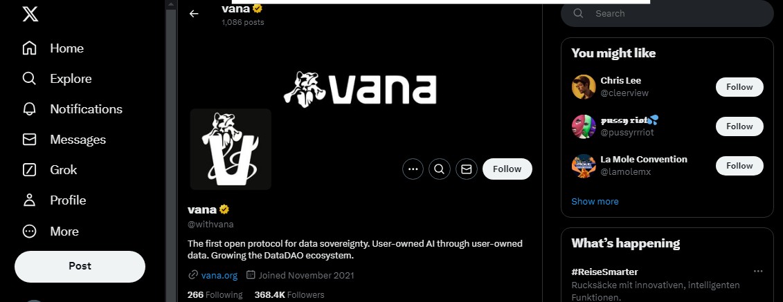783x302 pixels.
Task: Open vana's profile picture thumbnail
Action: coord(231,149)
